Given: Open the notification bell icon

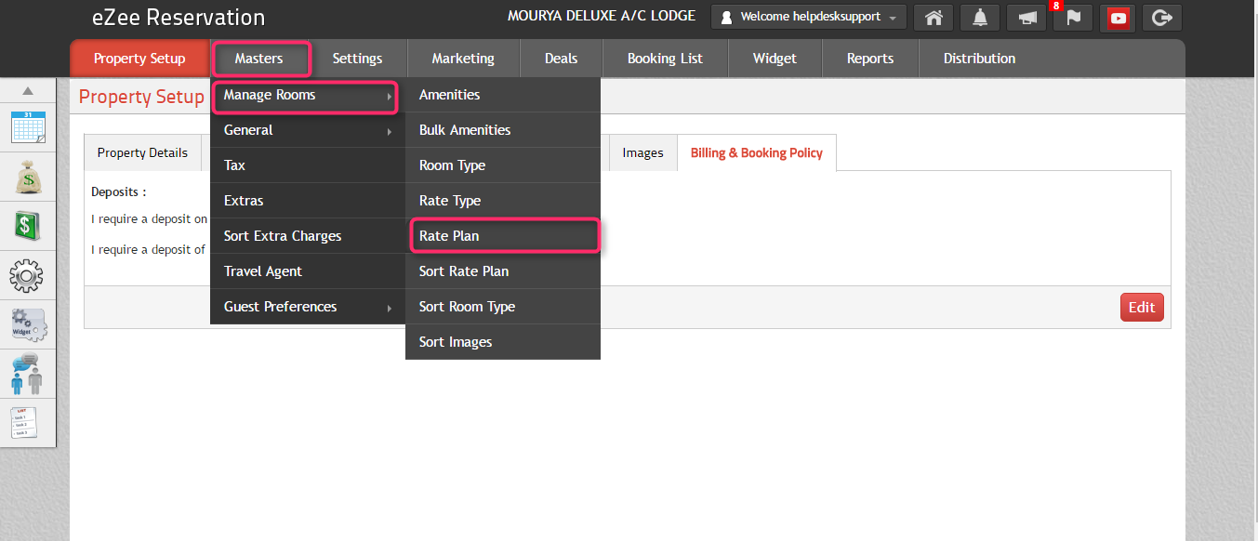Looking at the screenshot, I should click(x=980, y=18).
